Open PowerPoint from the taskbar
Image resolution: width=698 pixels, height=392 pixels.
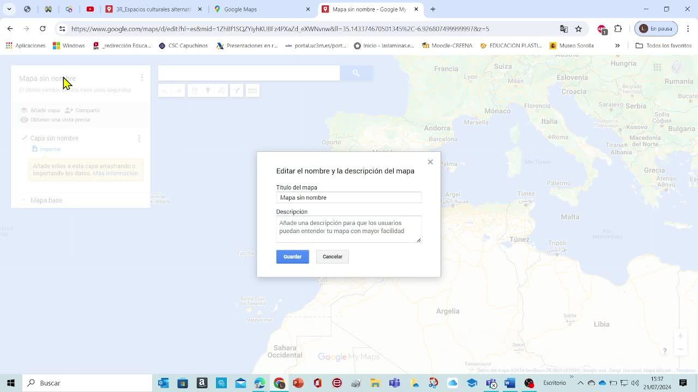point(298,383)
